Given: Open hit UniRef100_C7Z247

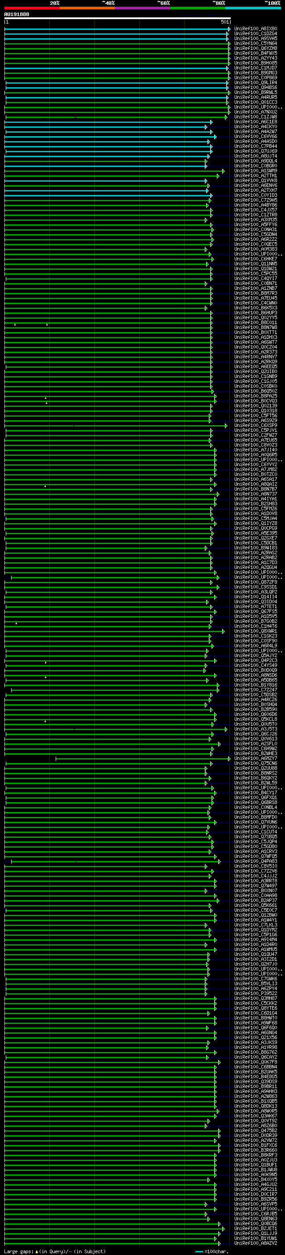Looking at the screenshot, I should [x=256, y=689].
